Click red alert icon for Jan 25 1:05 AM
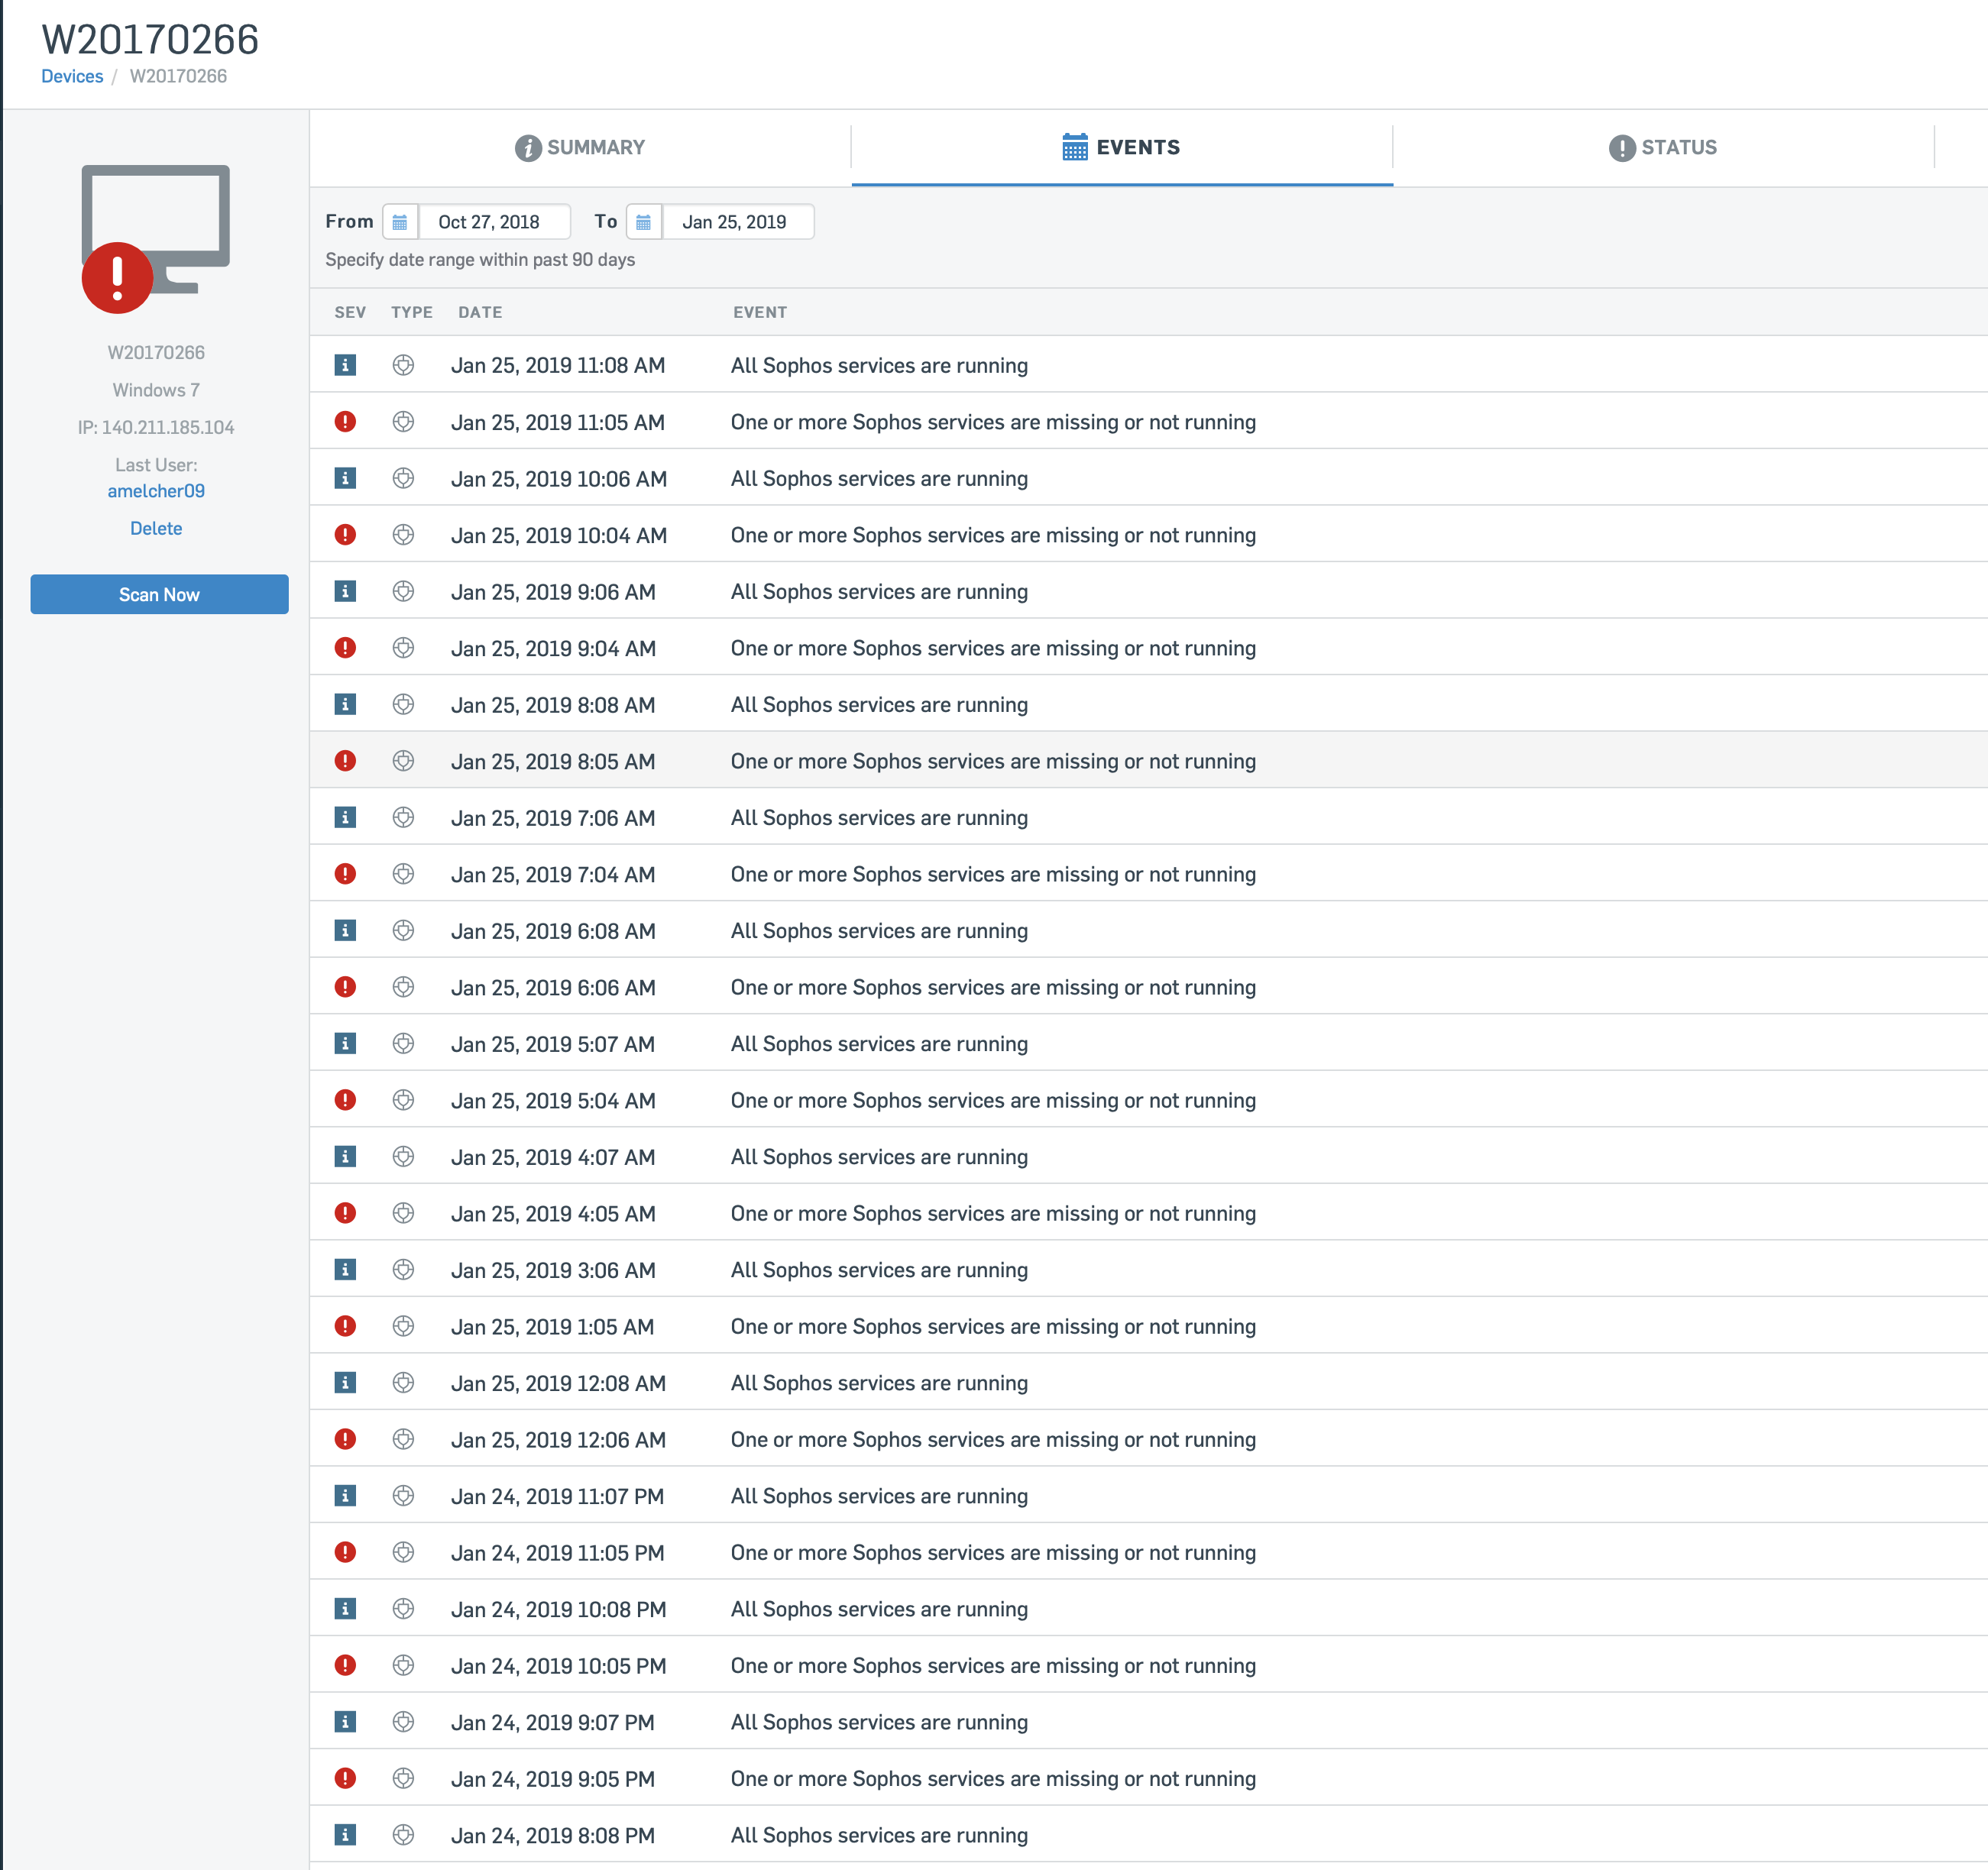This screenshot has width=1988, height=1870. pos(345,1326)
